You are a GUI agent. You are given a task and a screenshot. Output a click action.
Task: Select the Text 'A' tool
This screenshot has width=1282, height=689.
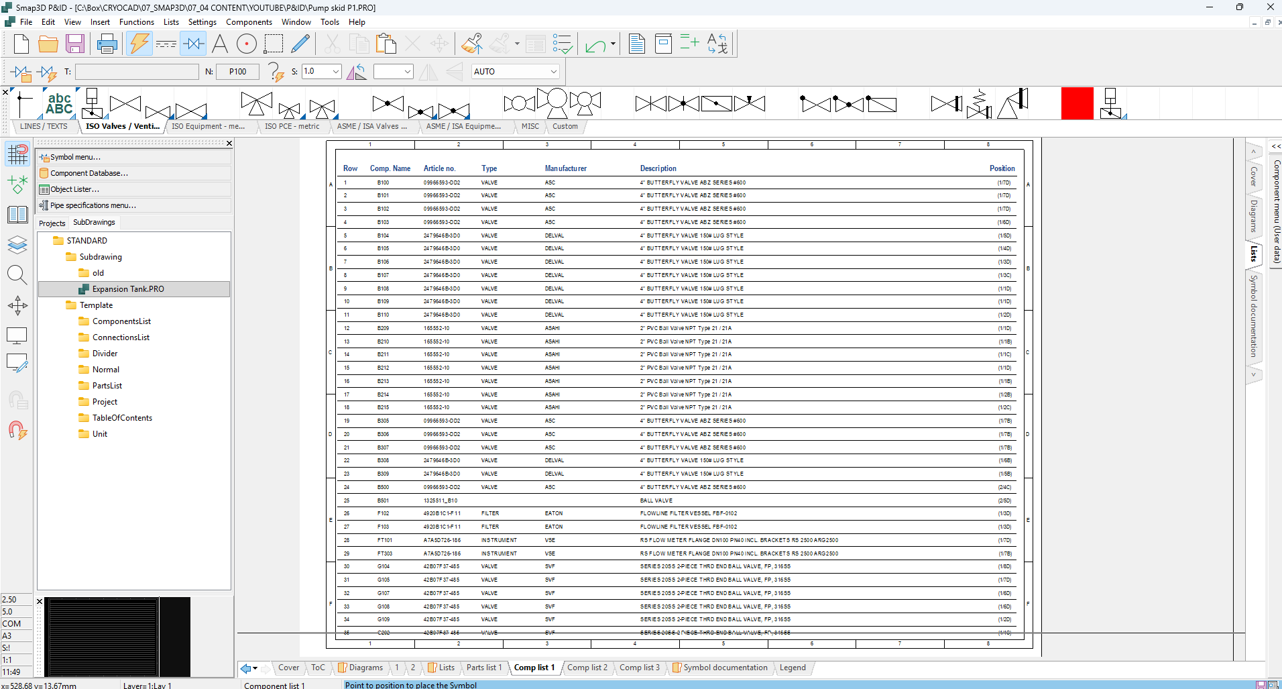point(219,44)
